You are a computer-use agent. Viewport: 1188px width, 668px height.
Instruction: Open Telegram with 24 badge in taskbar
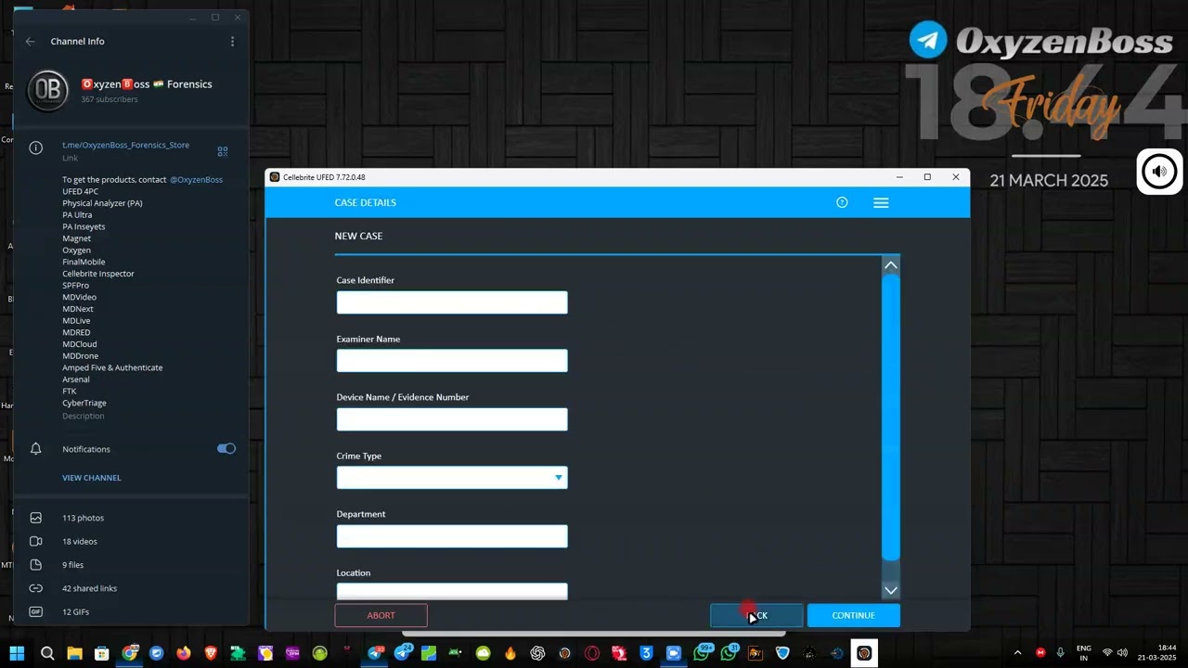402,653
